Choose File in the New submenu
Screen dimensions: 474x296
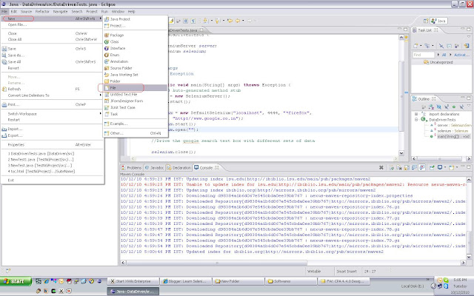(113, 87)
